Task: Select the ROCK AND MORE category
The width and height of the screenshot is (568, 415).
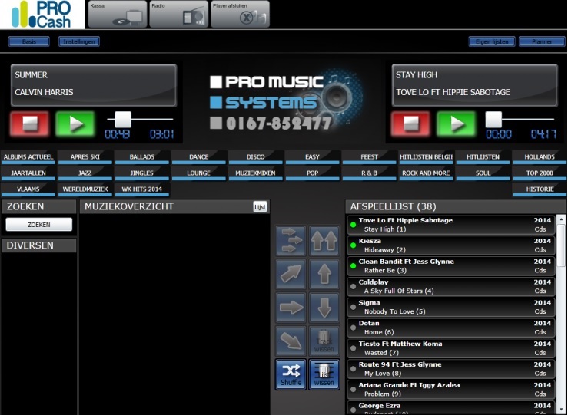Action: 426,173
